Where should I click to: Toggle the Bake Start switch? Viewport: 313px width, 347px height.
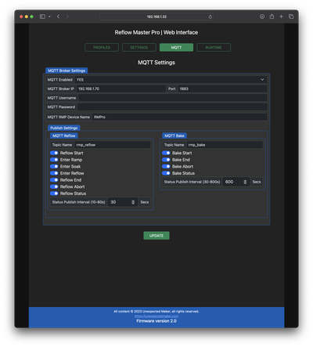tap(166, 153)
